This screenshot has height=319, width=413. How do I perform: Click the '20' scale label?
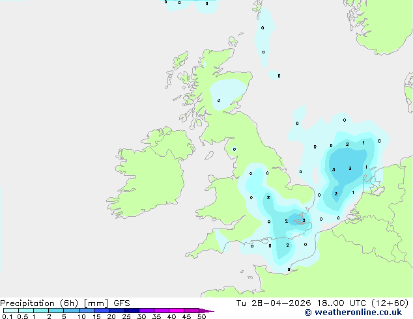coord(111,316)
